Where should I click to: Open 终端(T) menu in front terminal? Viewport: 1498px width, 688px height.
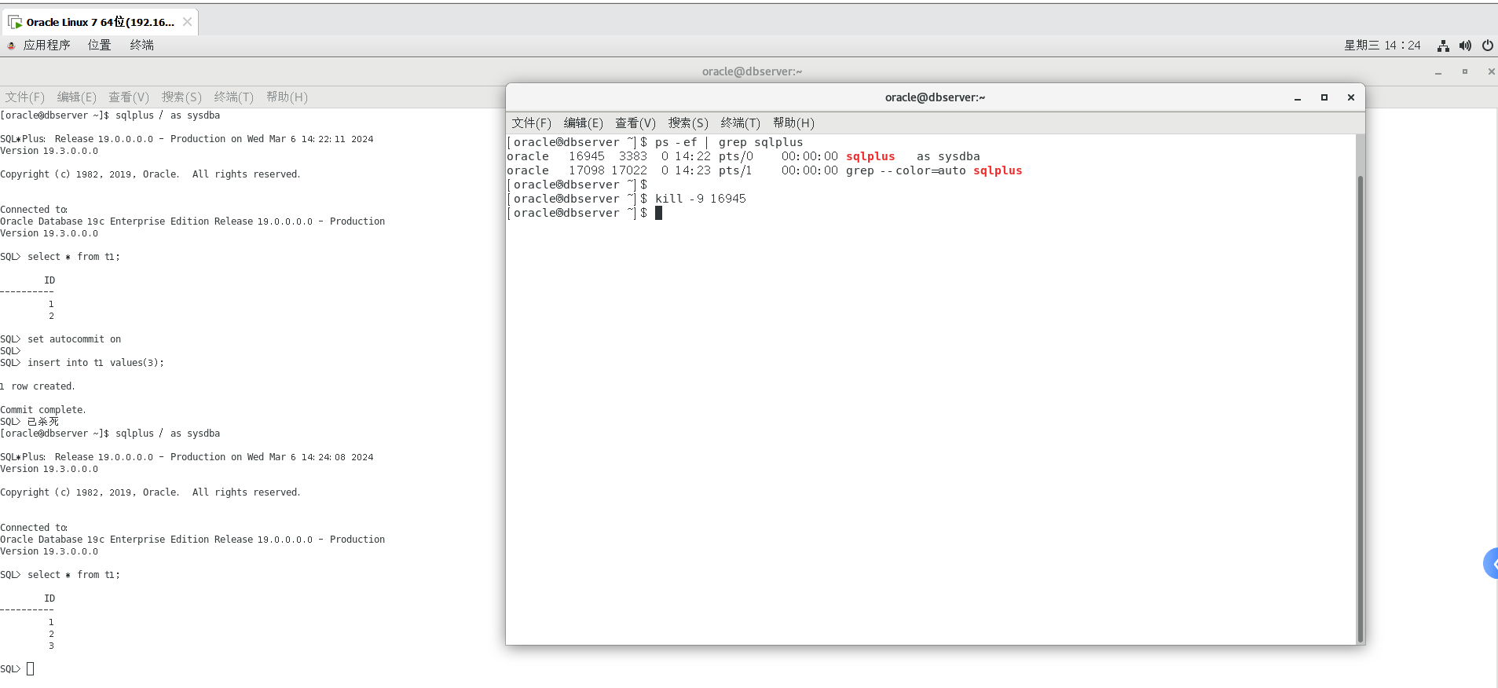pyautogui.click(x=741, y=123)
